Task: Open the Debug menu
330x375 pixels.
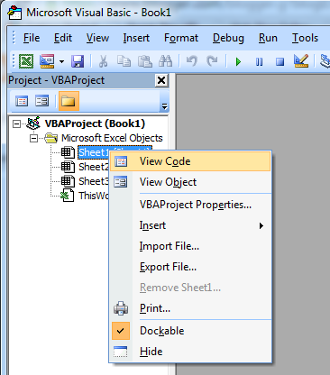Action: [x=228, y=38]
